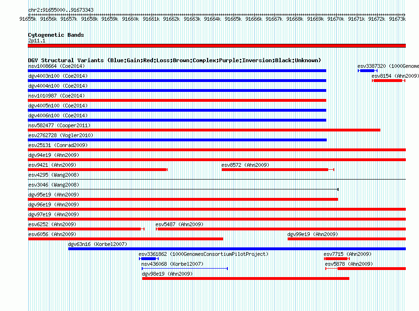
Task: Select the red esv7715 loss bar
Action: pos(337,259)
